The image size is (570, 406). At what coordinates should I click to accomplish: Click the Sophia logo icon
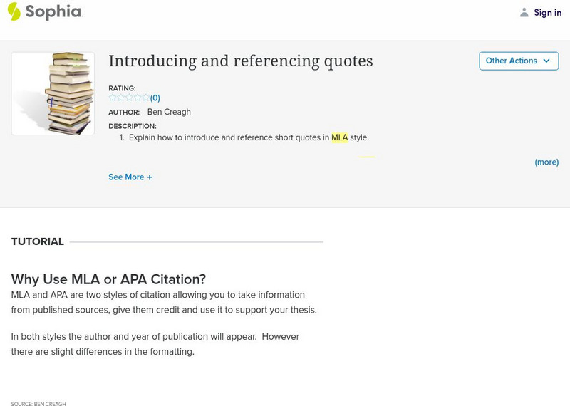[x=14, y=11]
